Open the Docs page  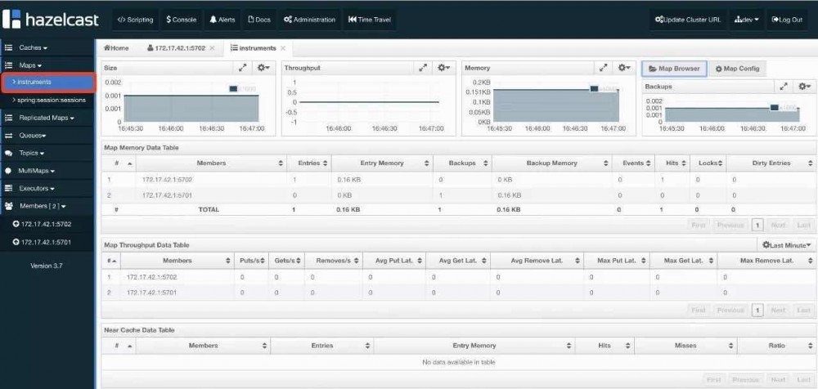click(258, 20)
